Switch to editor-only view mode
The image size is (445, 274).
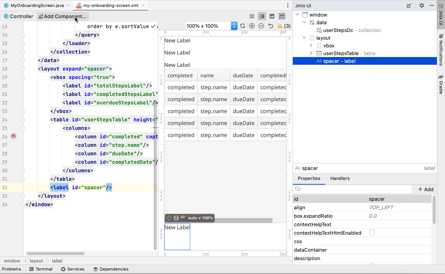252,17
